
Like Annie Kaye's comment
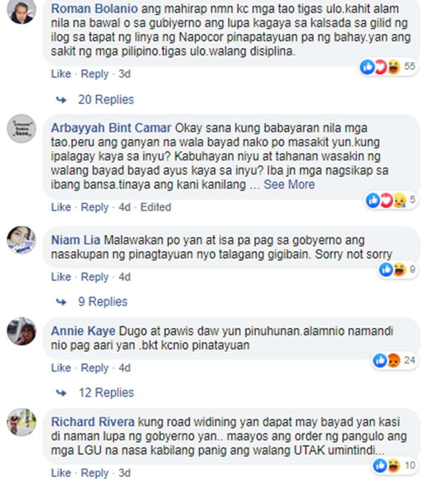pyautogui.click(x=61, y=367)
